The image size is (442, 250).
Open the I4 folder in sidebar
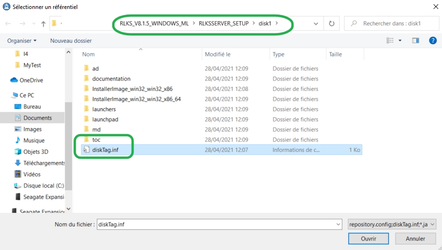(25, 54)
